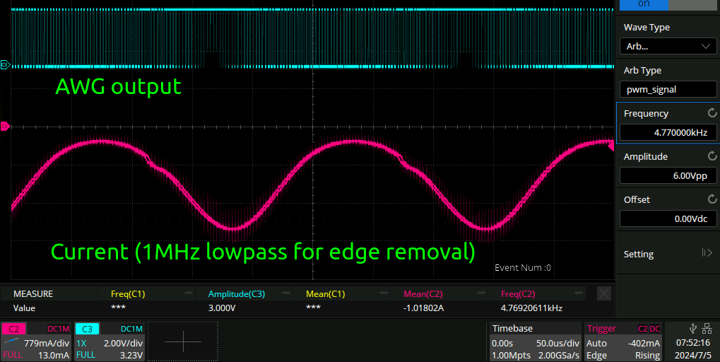The image size is (720, 362).
Task: Open the Trigger settings box
Action: [623, 341]
